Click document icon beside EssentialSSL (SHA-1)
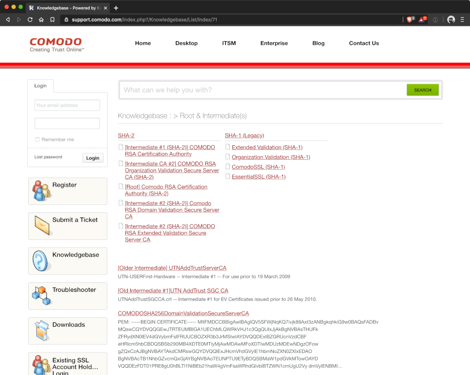 click(228, 176)
